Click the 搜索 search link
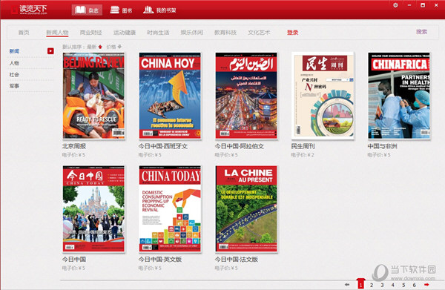This screenshot has height=290, width=445. (x=421, y=32)
